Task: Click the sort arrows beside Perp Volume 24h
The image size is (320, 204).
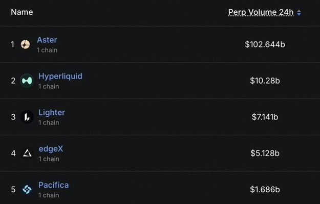Action: click(299, 12)
